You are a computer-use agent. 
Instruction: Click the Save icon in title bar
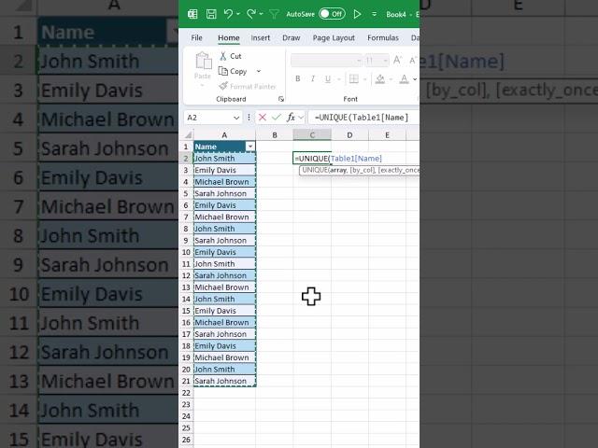click(x=211, y=14)
